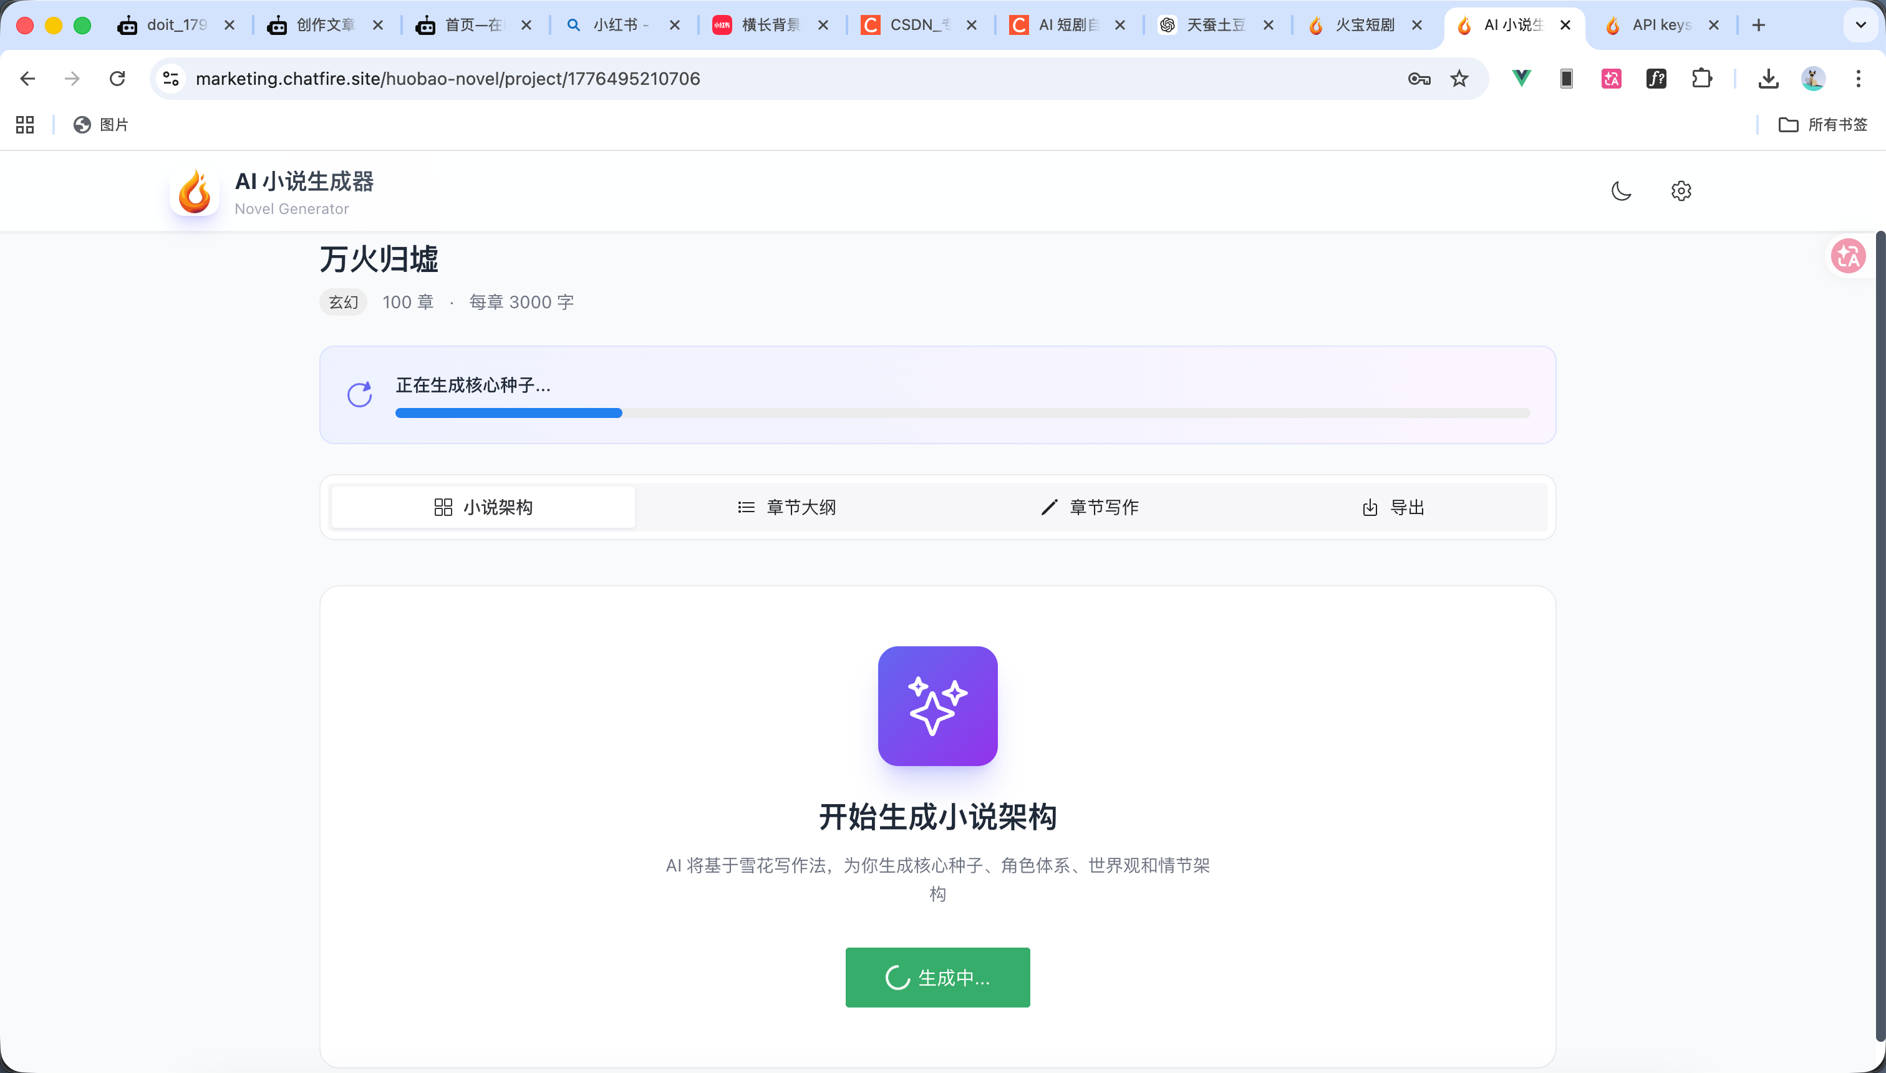
Task: Switch to the 小说架构 tab
Action: [483, 507]
